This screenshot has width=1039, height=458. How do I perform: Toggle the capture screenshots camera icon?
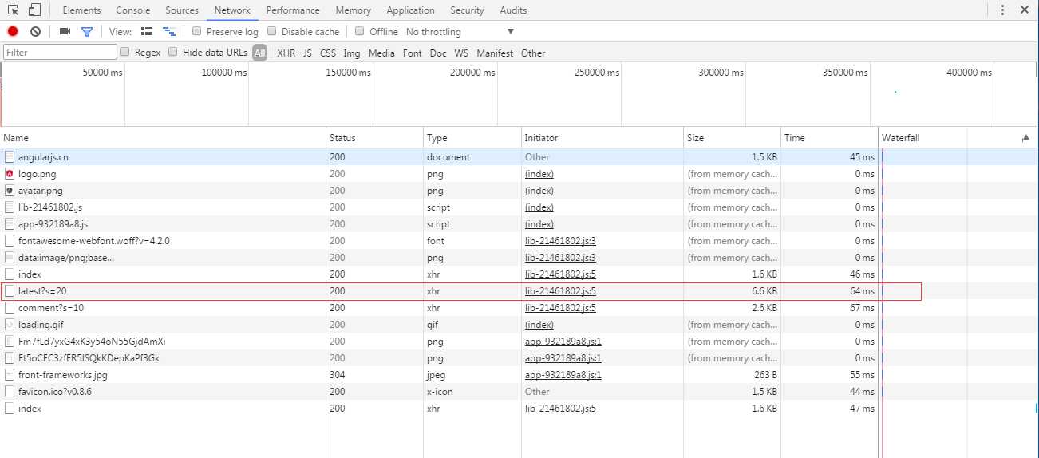(x=65, y=31)
